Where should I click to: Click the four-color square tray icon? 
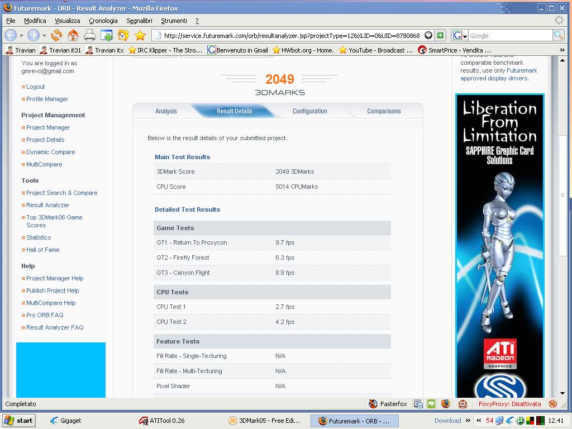pos(531,421)
